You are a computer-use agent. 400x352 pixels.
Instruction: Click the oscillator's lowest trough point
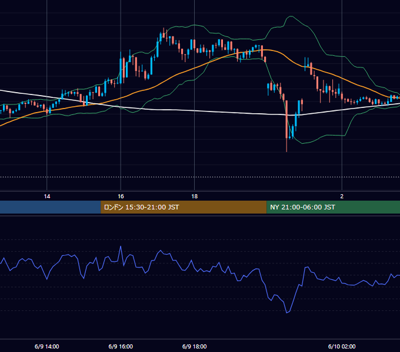coord(286,313)
